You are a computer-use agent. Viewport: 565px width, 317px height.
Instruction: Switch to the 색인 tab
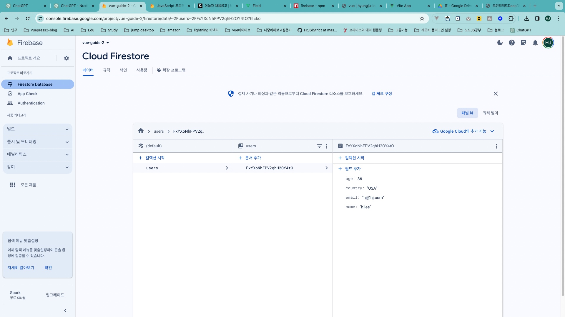pyautogui.click(x=123, y=70)
